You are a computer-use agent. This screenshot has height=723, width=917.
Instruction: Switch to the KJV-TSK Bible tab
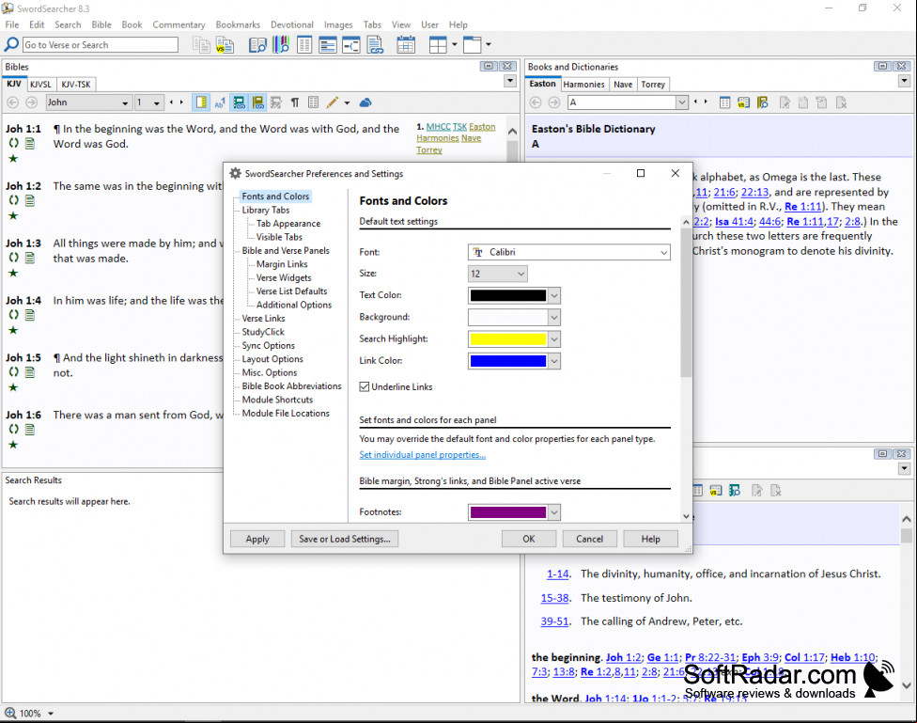coord(76,85)
